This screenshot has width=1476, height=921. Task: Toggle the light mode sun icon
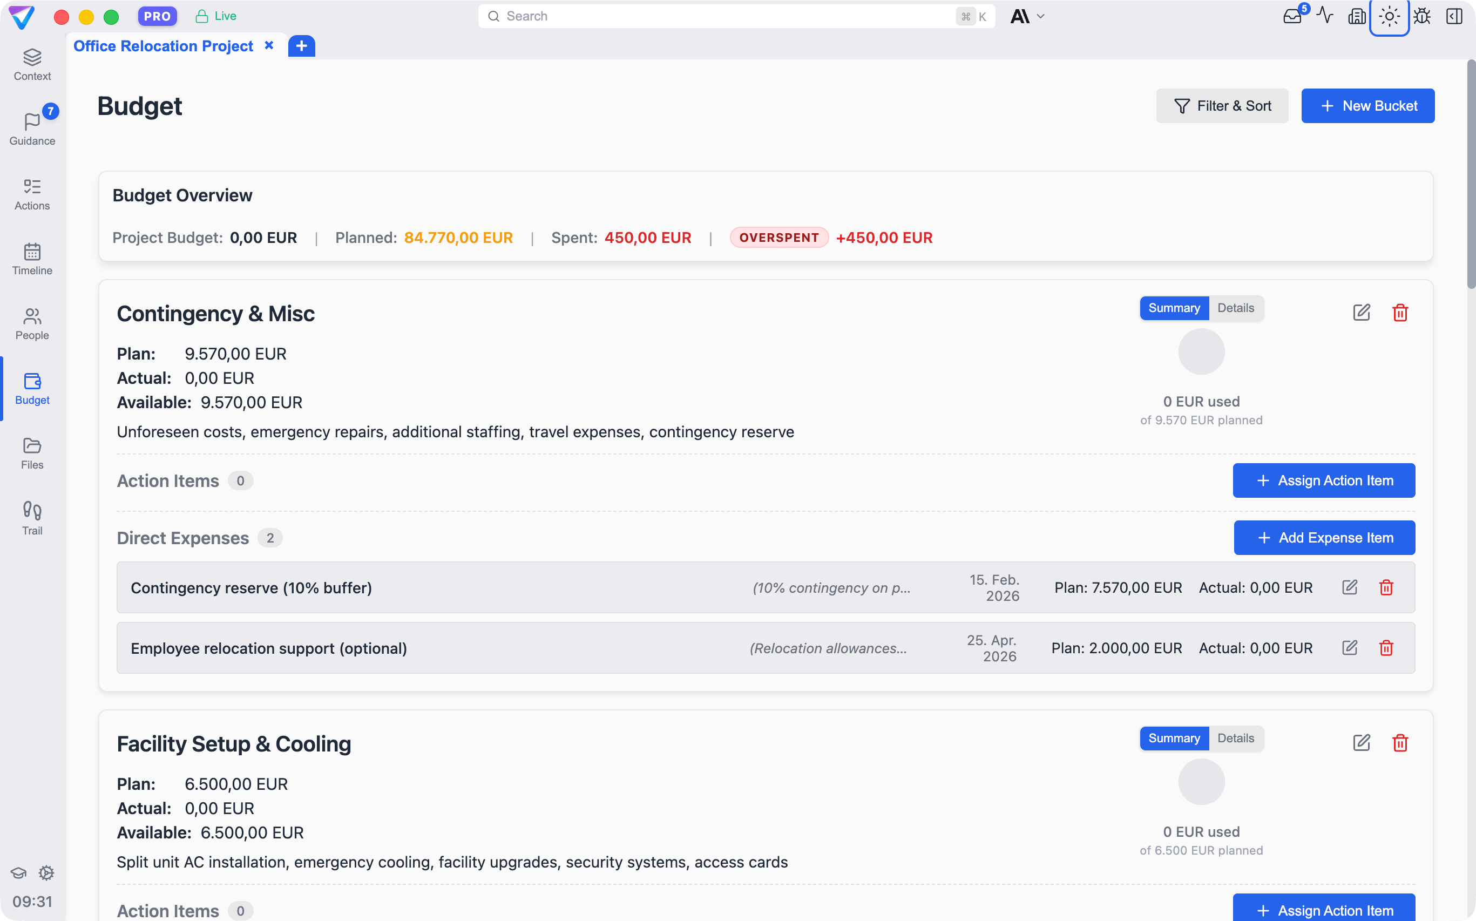pos(1389,16)
